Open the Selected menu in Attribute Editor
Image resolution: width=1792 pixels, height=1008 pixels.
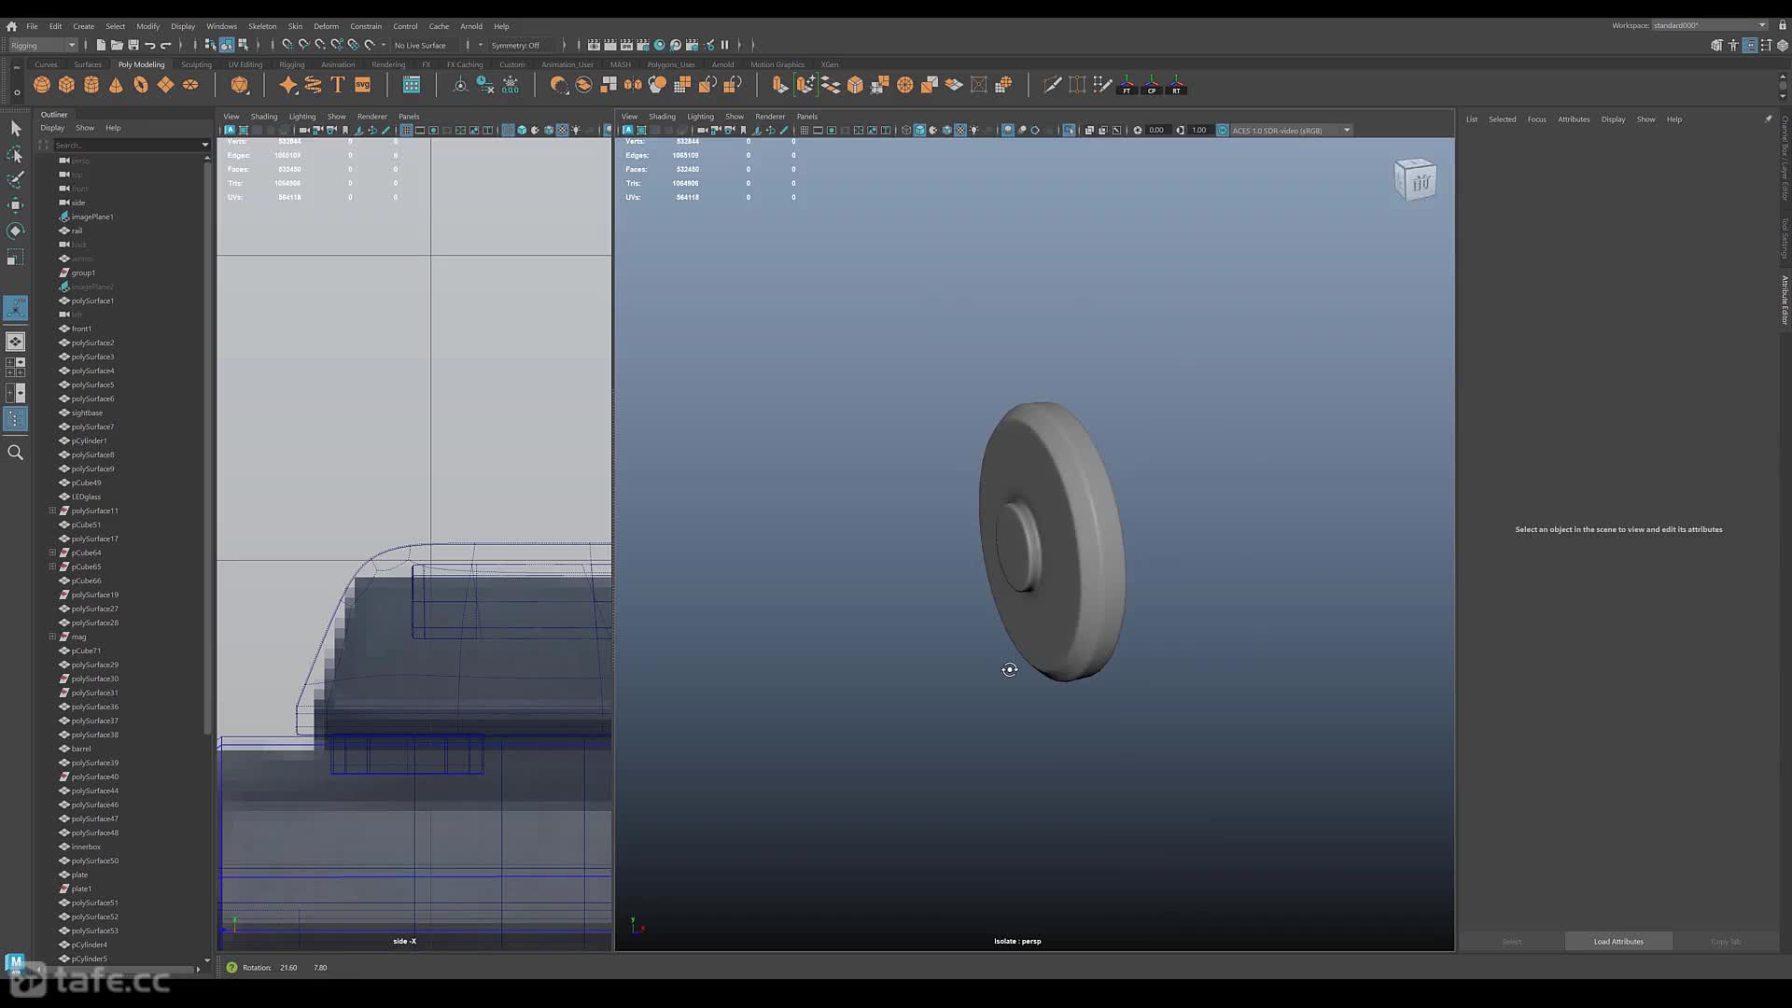1503,119
